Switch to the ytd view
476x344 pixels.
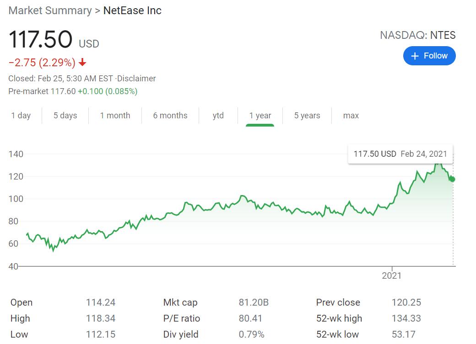(x=218, y=116)
